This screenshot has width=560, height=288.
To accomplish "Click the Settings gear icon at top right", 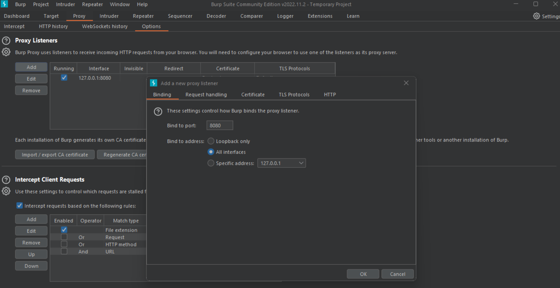I will tap(537, 16).
